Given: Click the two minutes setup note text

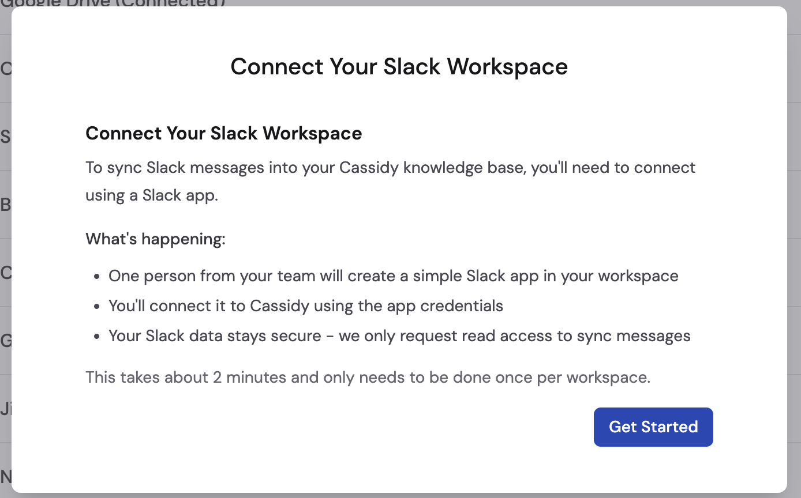Looking at the screenshot, I should pos(368,377).
